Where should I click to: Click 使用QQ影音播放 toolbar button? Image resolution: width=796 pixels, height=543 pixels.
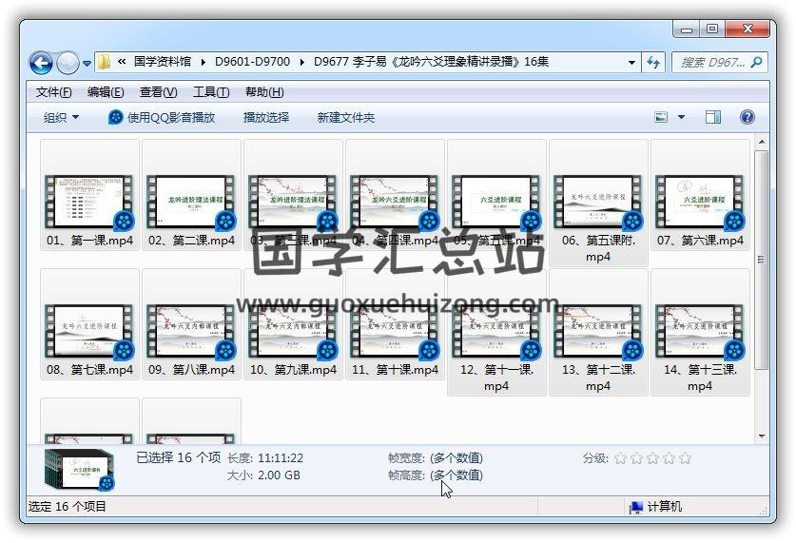162,118
